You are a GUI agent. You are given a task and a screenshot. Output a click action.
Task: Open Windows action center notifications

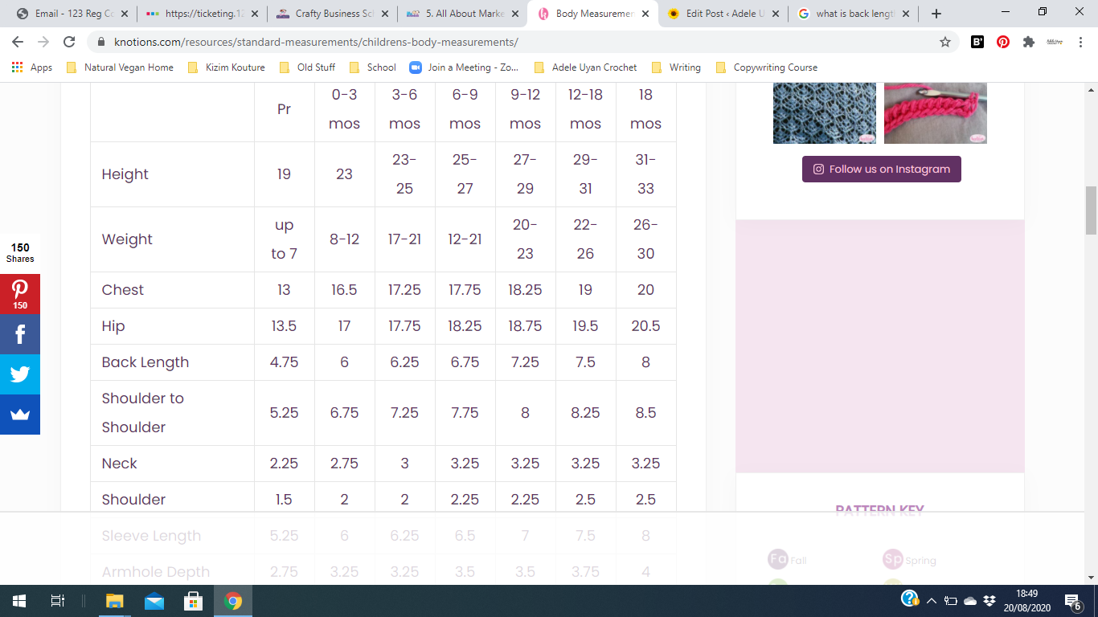[x=1072, y=601]
